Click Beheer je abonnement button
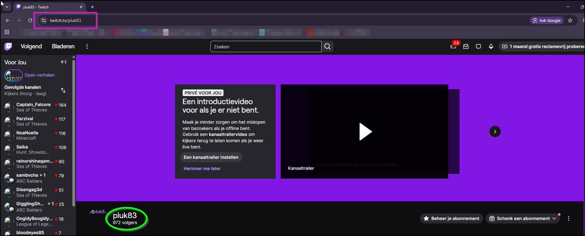Image resolution: width=585 pixels, height=236 pixels. pos(451,218)
